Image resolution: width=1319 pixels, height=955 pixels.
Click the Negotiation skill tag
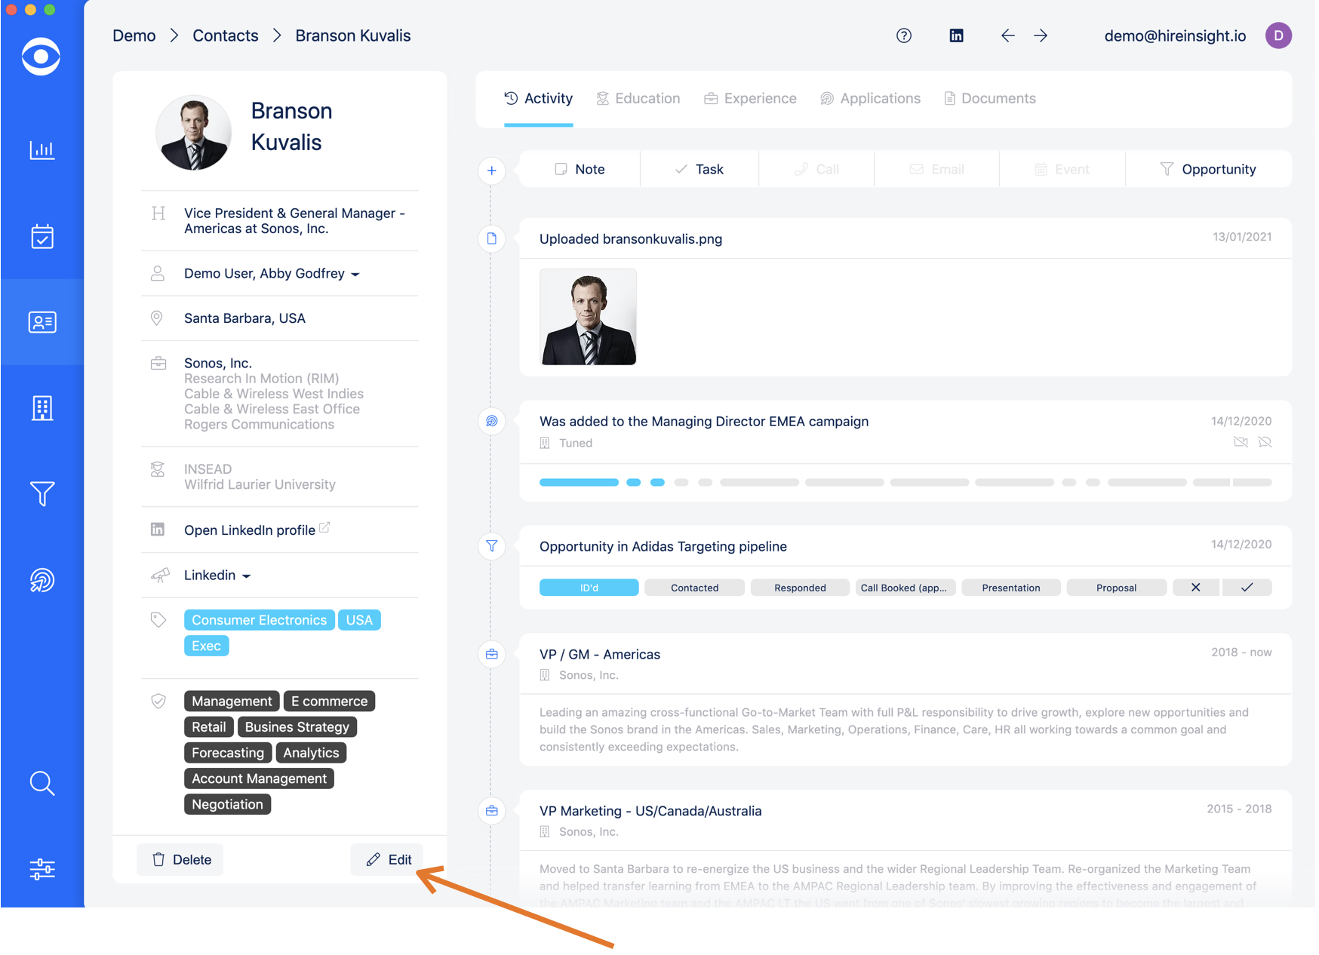click(227, 804)
